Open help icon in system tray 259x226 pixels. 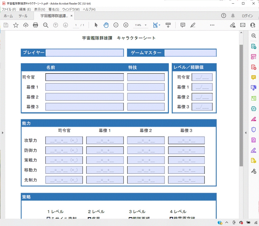[x=220, y=222]
